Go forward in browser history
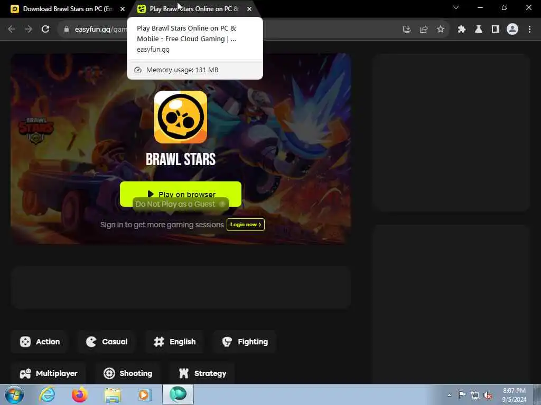Screen dimensions: 541x405 pyautogui.click(x=29, y=30)
